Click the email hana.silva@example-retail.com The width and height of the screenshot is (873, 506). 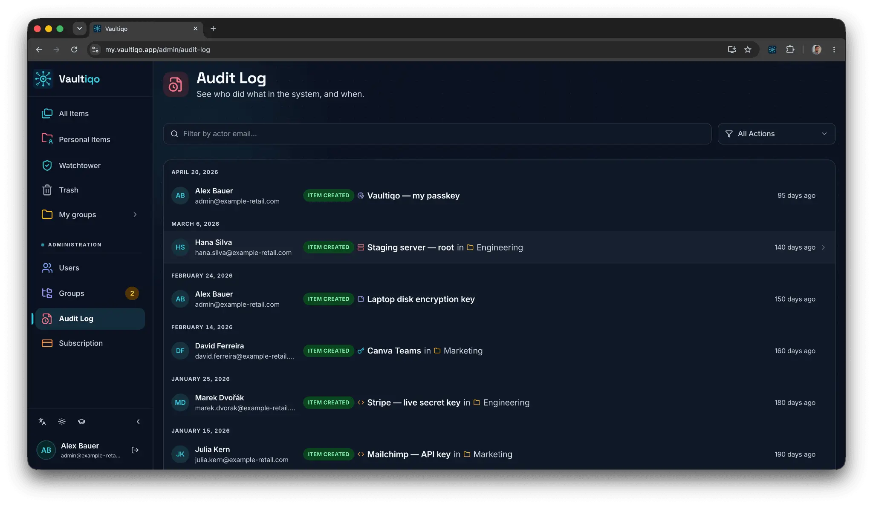(x=243, y=253)
